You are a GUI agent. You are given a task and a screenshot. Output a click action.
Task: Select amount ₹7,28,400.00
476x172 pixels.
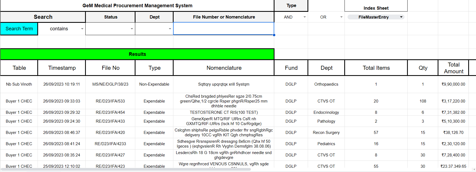[453, 155]
